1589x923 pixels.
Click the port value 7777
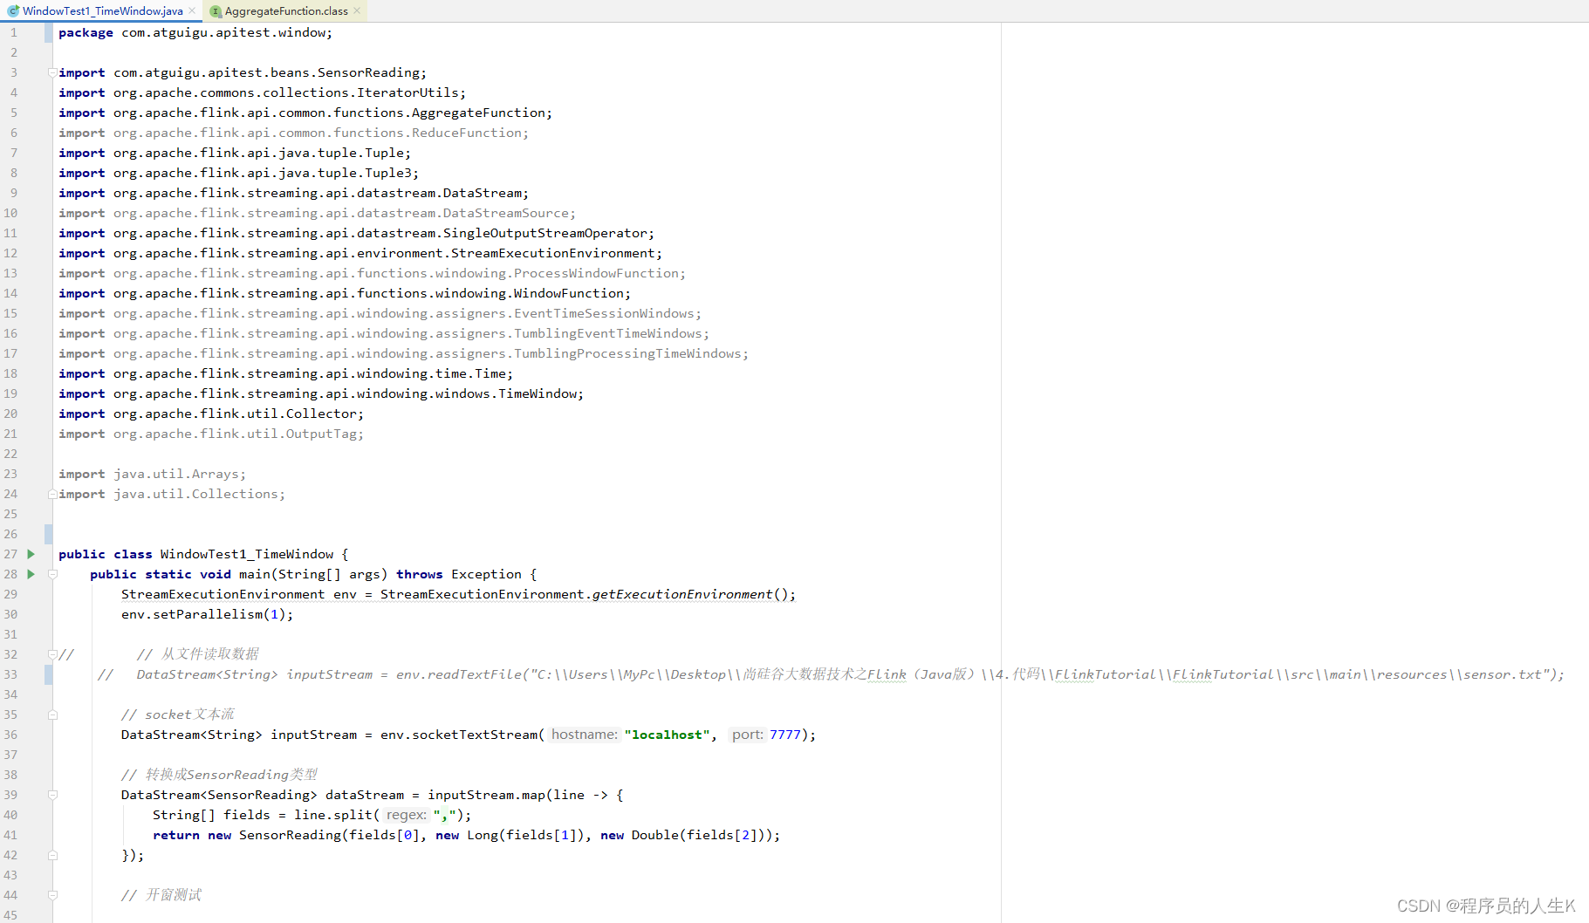click(x=785, y=735)
